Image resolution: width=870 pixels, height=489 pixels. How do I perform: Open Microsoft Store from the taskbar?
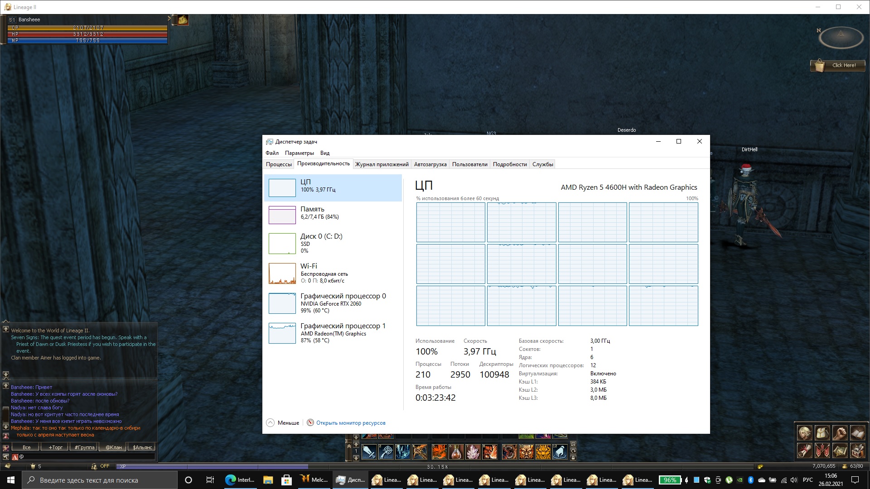coord(286,480)
